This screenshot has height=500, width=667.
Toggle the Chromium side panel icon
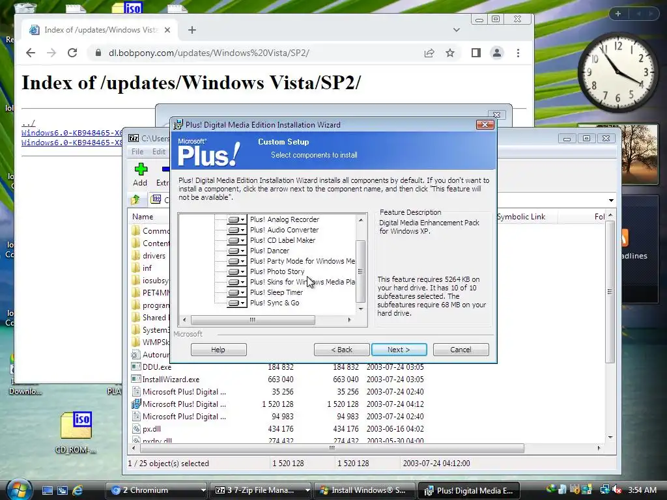coord(476,53)
